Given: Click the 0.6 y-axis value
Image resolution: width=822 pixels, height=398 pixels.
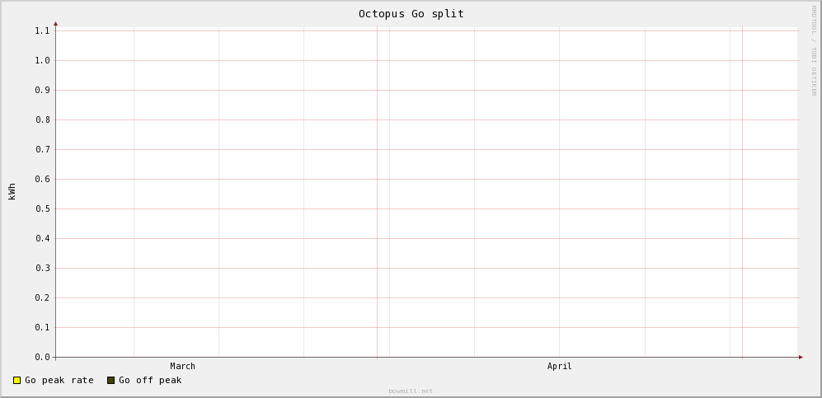Looking at the screenshot, I should [x=43, y=179].
